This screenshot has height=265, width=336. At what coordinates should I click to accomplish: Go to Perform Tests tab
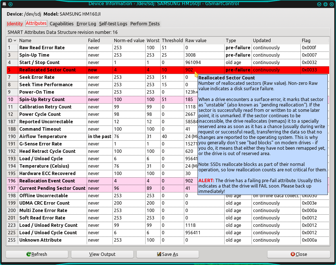coord(145,24)
